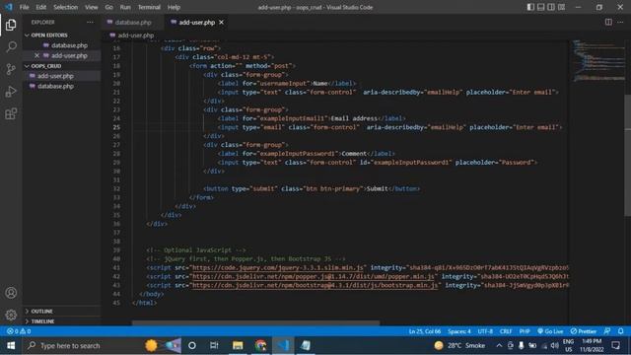Viewport: 631px width, 355px height.
Task: Change language mode via PHP
Action: pyautogui.click(x=525, y=331)
